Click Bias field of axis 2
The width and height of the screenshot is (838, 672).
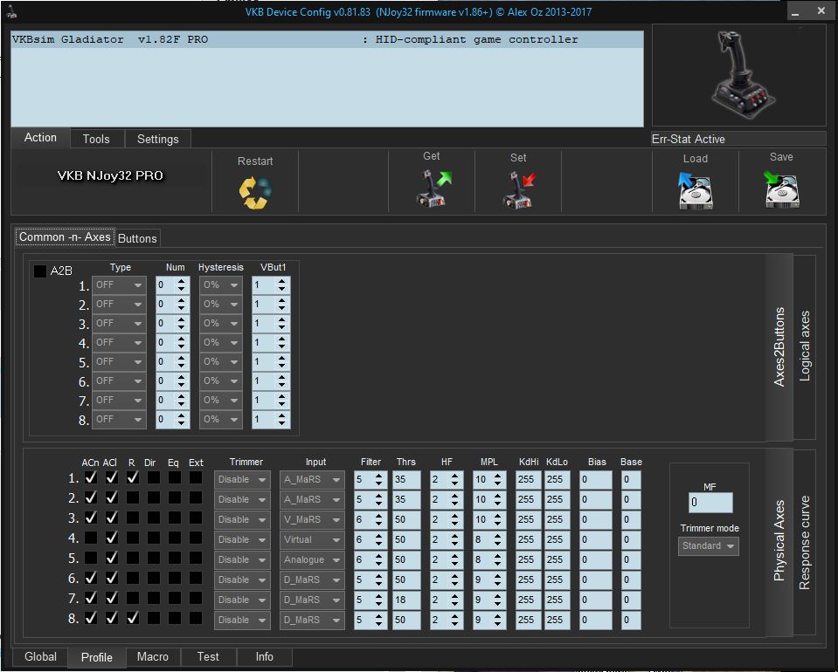click(595, 499)
